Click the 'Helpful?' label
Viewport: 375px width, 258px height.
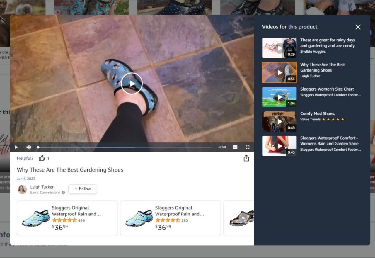click(25, 158)
